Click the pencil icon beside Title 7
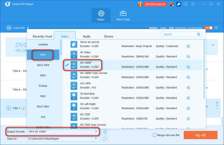Image resolution: width=224 pixels, height=145 pixels. (23, 108)
